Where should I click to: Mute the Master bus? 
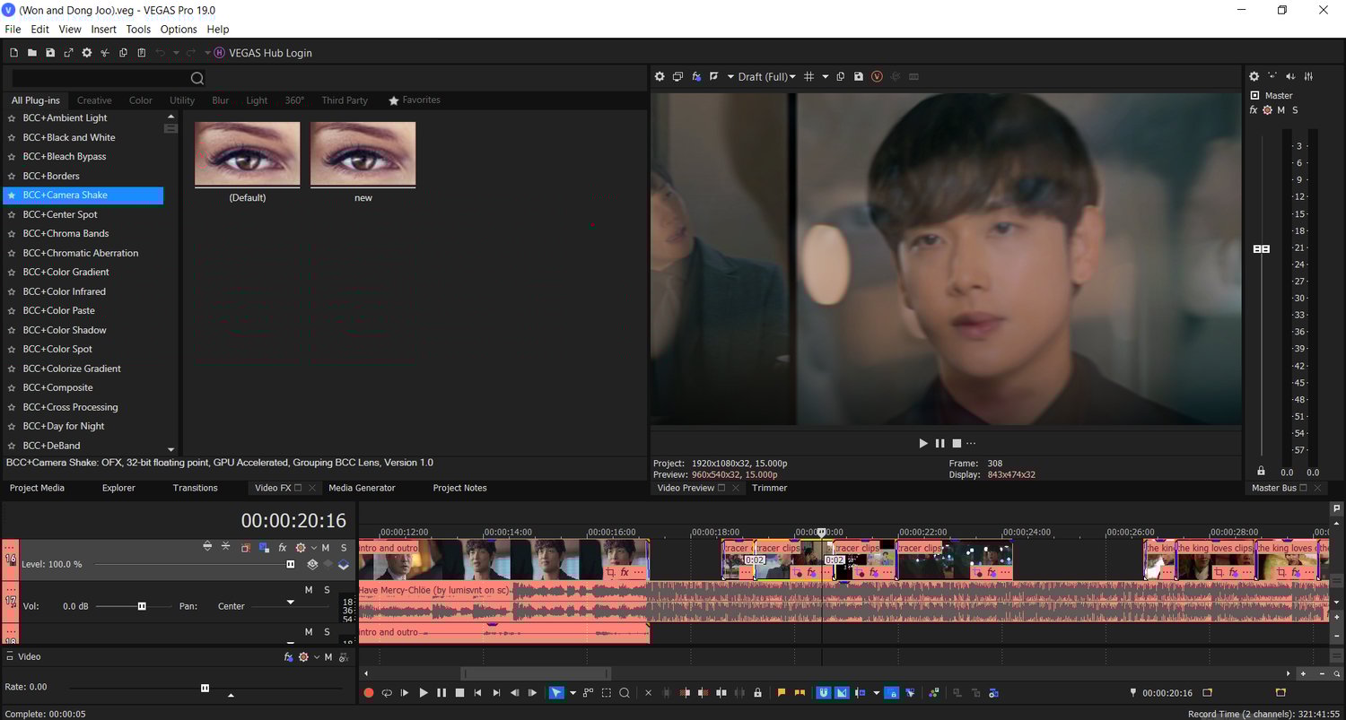click(x=1281, y=110)
